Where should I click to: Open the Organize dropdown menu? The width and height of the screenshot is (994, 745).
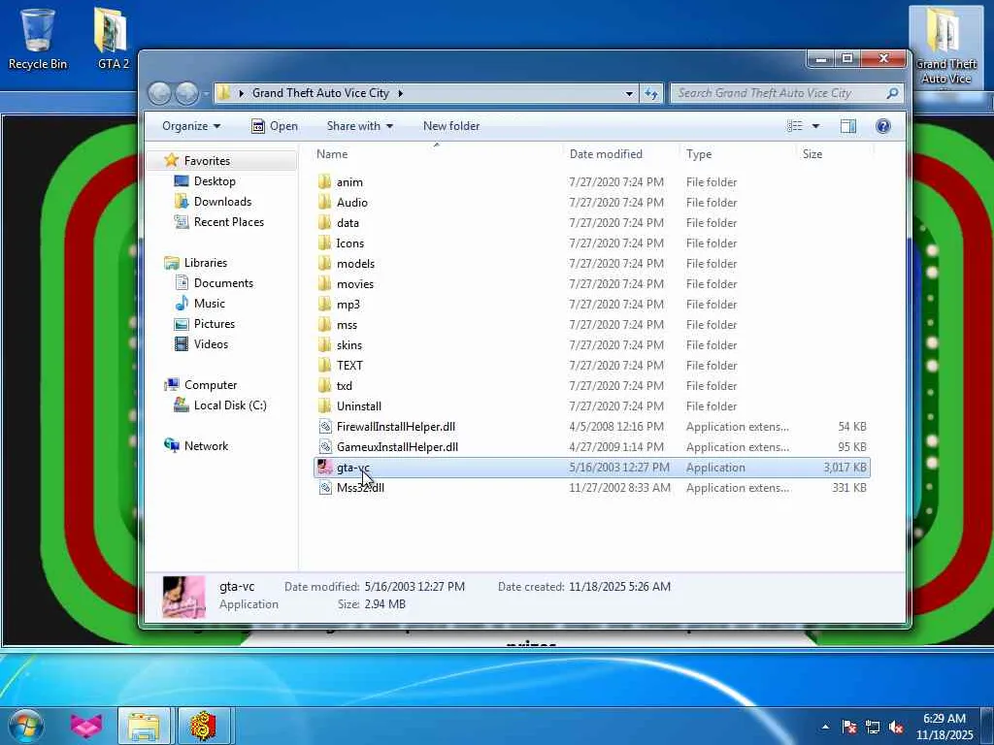(x=191, y=126)
